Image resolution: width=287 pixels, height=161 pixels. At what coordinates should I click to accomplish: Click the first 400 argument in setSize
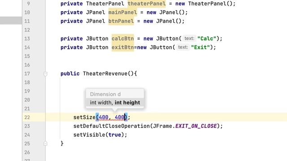tap(104, 117)
